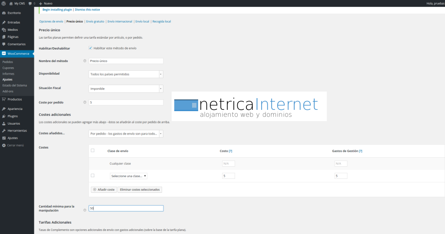Open Apariencia via its paintbrush icon
445x234 pixels.
[x=4, y=109]
